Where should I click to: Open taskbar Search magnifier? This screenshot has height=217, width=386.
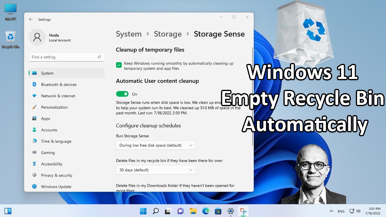pyautogui.click(x=156, y=211)
